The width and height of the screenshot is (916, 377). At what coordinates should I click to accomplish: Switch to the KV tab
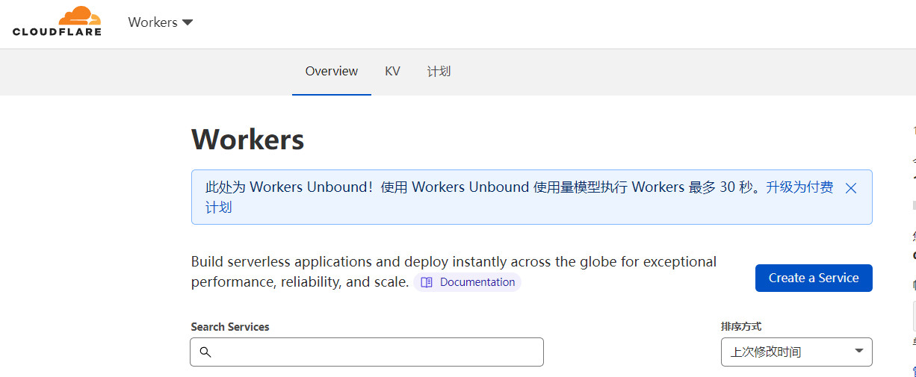[392, 72]
